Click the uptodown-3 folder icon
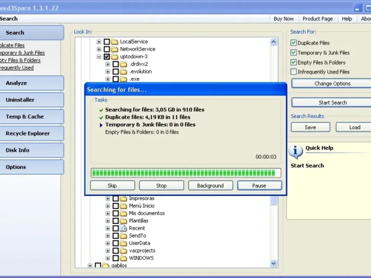 115,57
